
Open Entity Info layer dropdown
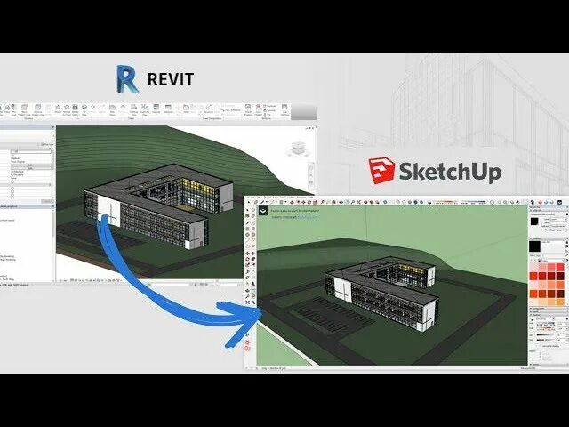coord(559,220)
